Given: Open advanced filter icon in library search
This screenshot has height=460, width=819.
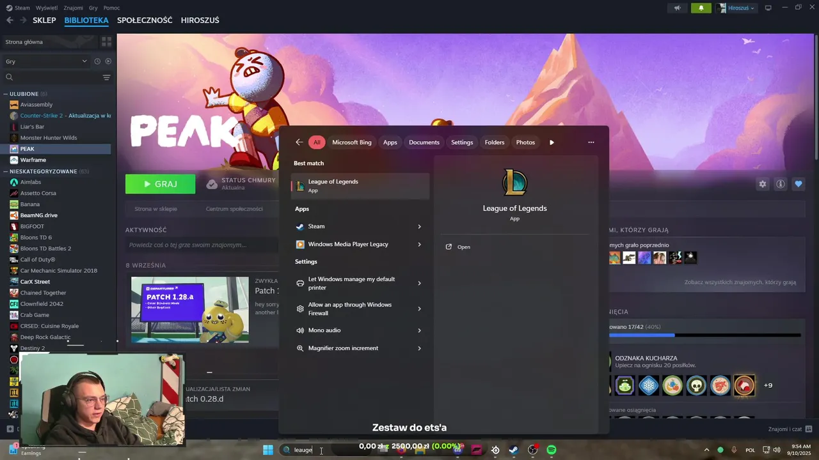Looking at the screenshot, I should [106, 77].
